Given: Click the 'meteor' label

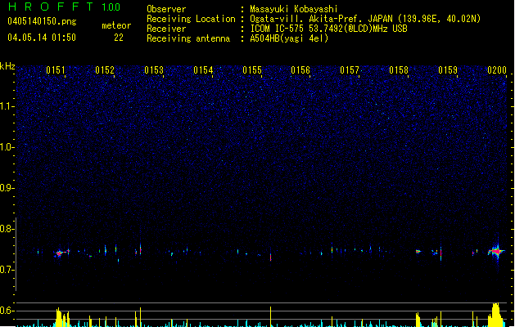Looking at the screenshot, I should [116, 25].
